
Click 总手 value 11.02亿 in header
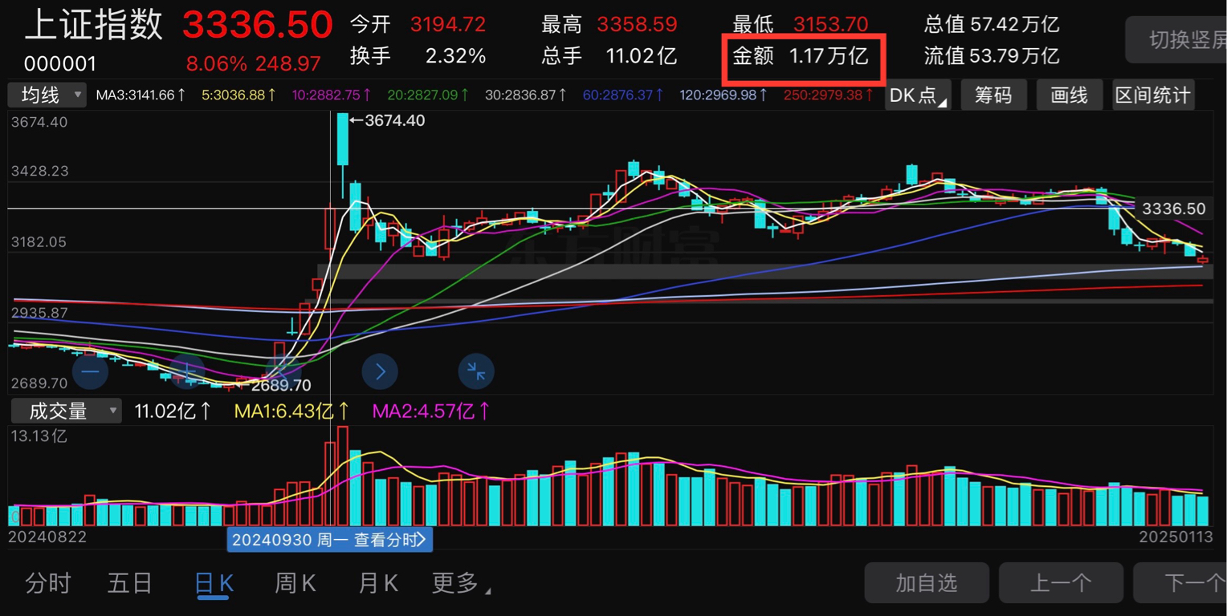pos(642,56)
